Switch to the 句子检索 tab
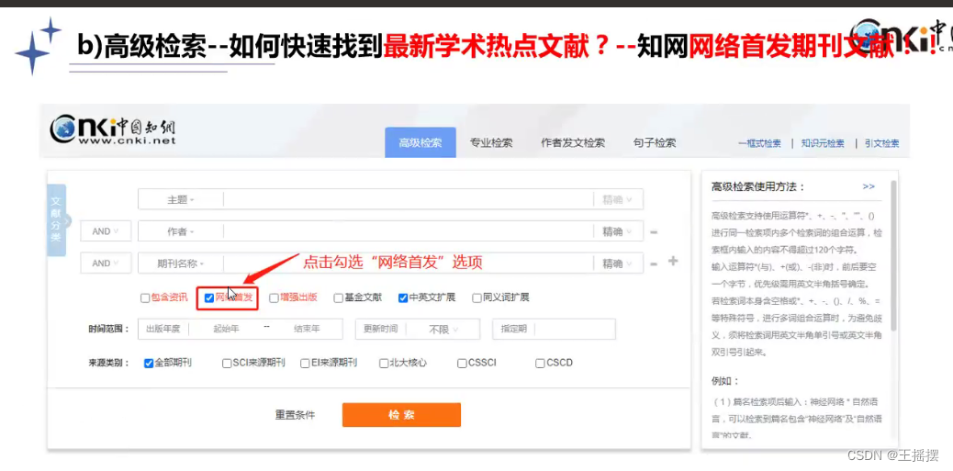Screen dimensions: 953x471 pyautogui.click(x=654, y=143)
